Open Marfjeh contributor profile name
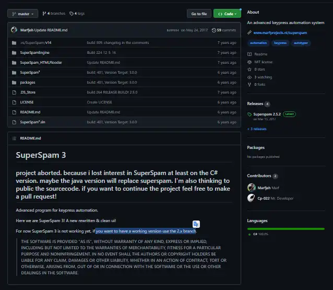Screen dimensions: 333x290 pos(264,188)
